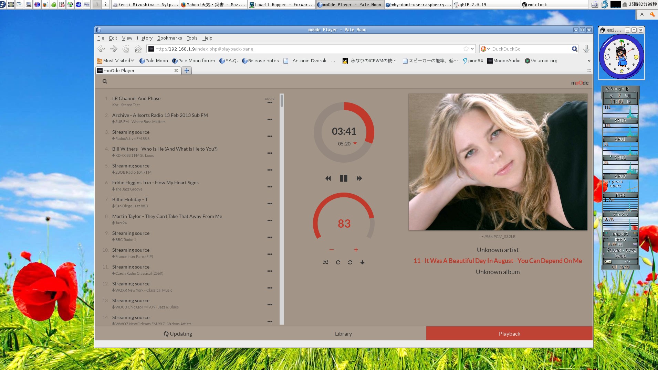Open options for Billie Holiday playlist item
Screen dimensions: 658x370
(x=270, y=204)
